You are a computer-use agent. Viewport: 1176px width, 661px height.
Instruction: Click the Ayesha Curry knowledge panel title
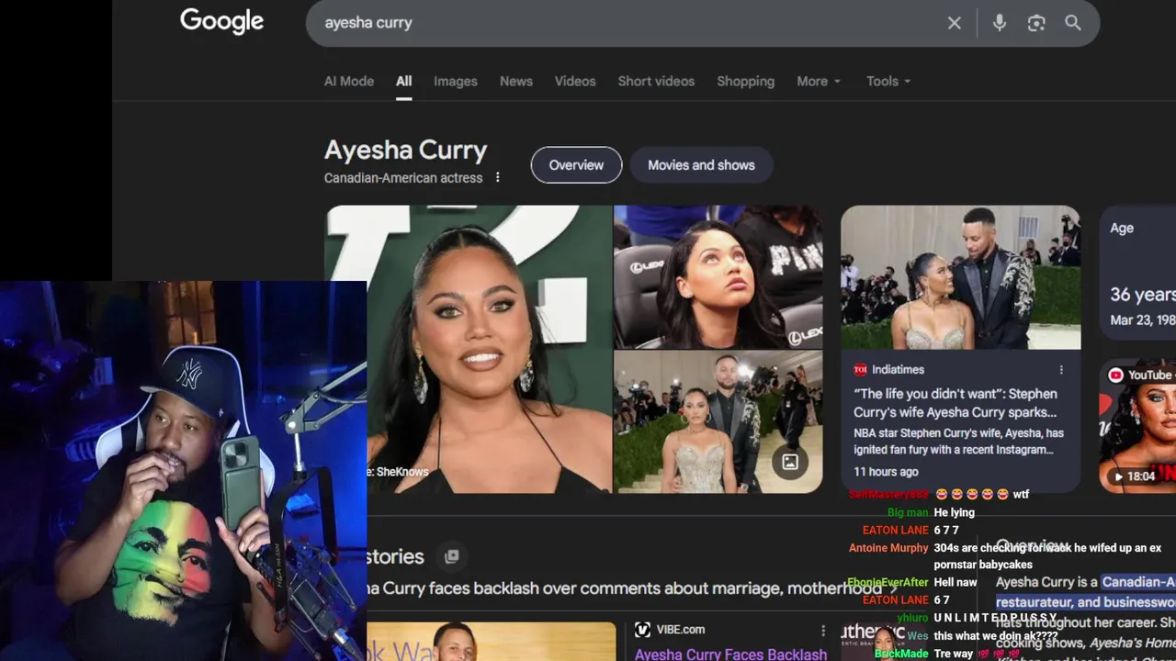tap(405, 150)
